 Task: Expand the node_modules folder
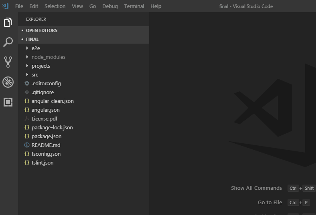(x=48, y=57)
